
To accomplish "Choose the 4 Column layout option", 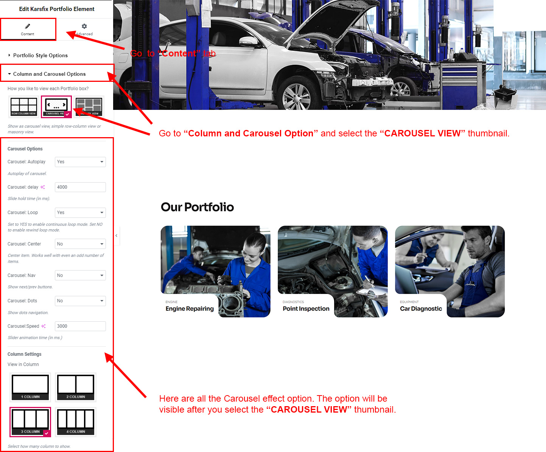I will (x=76, y=422).
